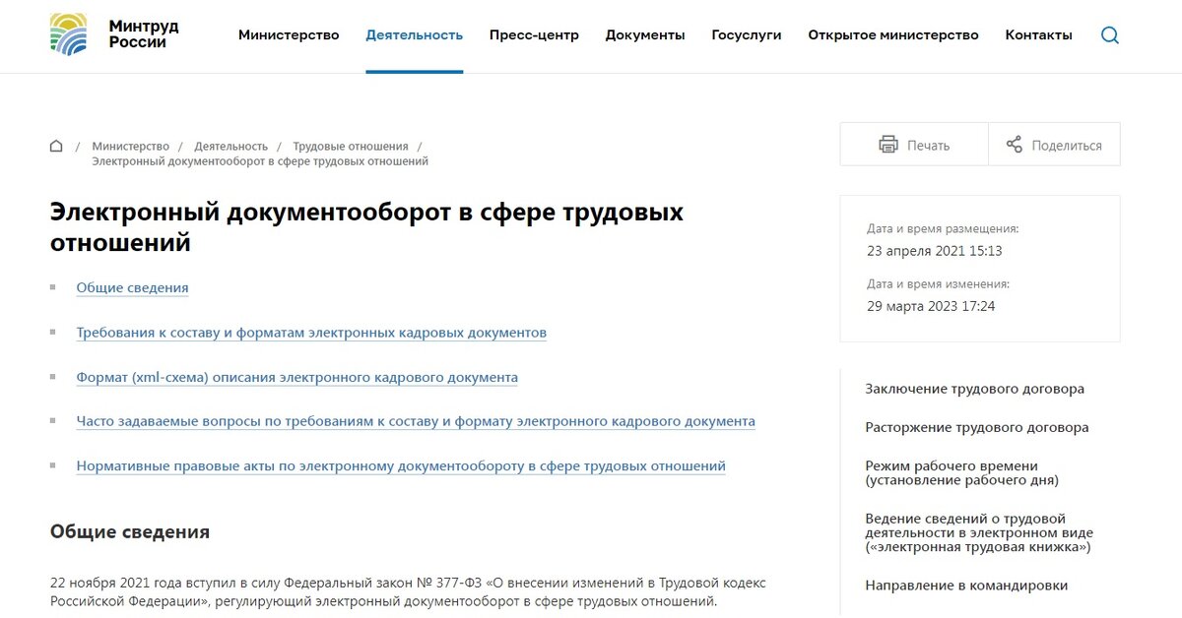Click the Печать button
Image resolution: width=1182 pixels, height=618 pixels.
pyautogui.click(x=913, y=144)
